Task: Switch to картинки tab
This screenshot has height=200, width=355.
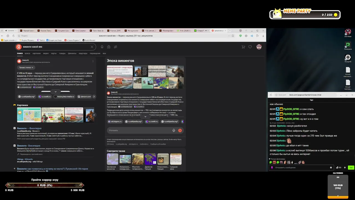Action: tap(37, 53)
